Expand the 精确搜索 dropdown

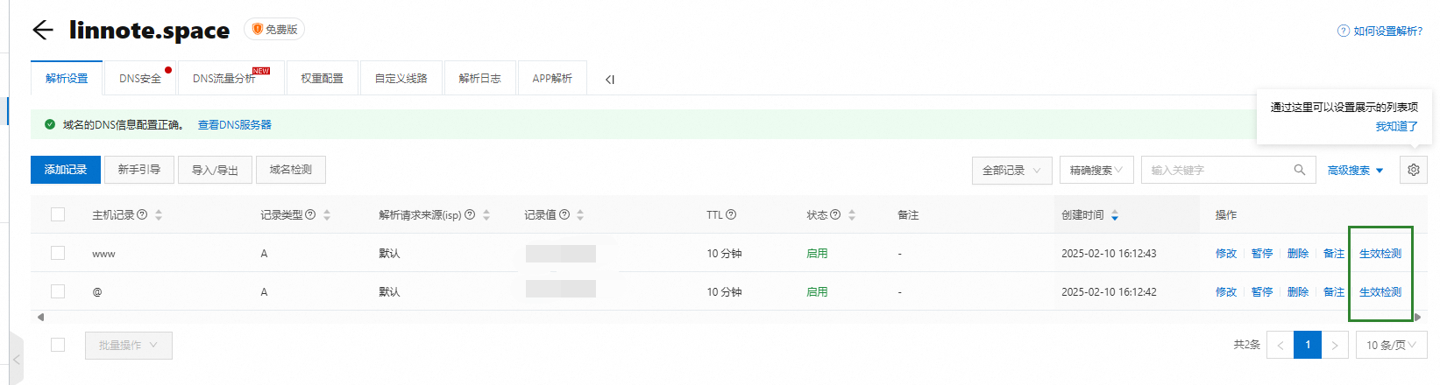1096,170
